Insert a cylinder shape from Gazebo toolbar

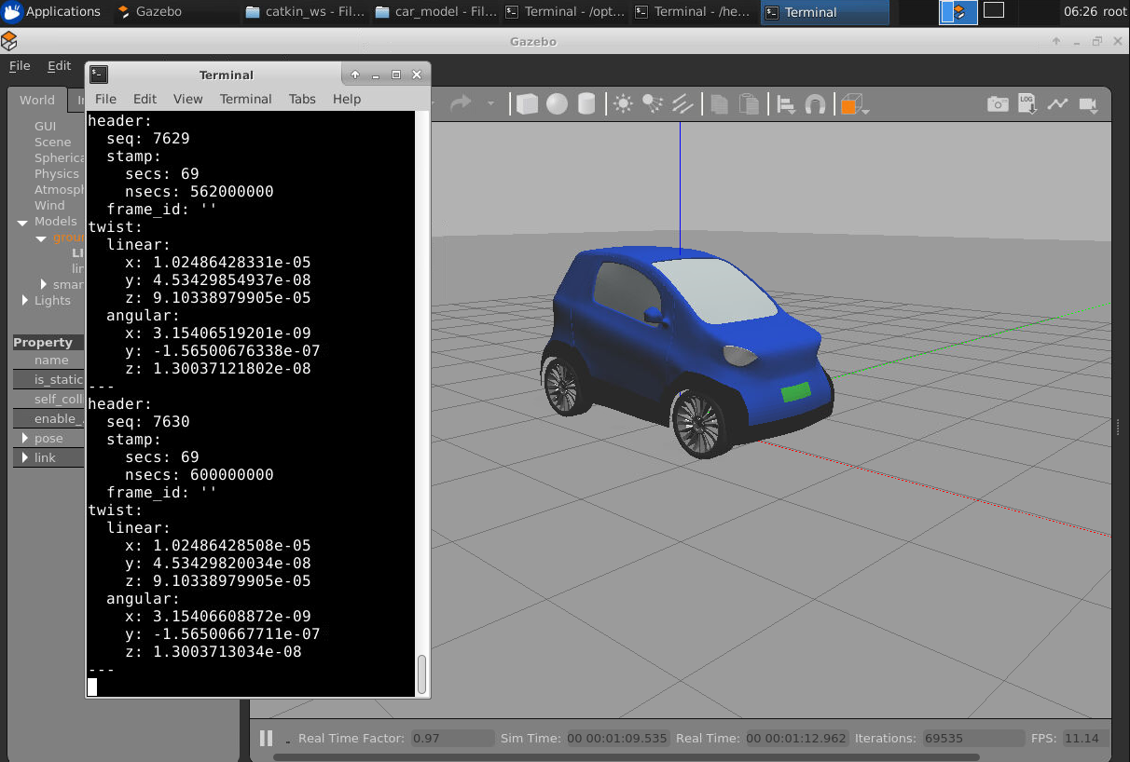(586, 103)
